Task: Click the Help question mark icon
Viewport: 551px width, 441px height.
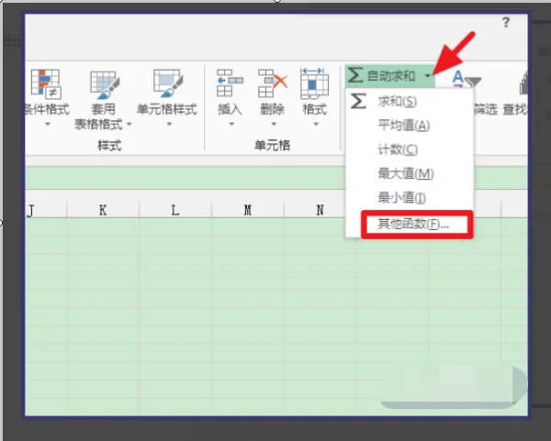Action: (506, 22)
